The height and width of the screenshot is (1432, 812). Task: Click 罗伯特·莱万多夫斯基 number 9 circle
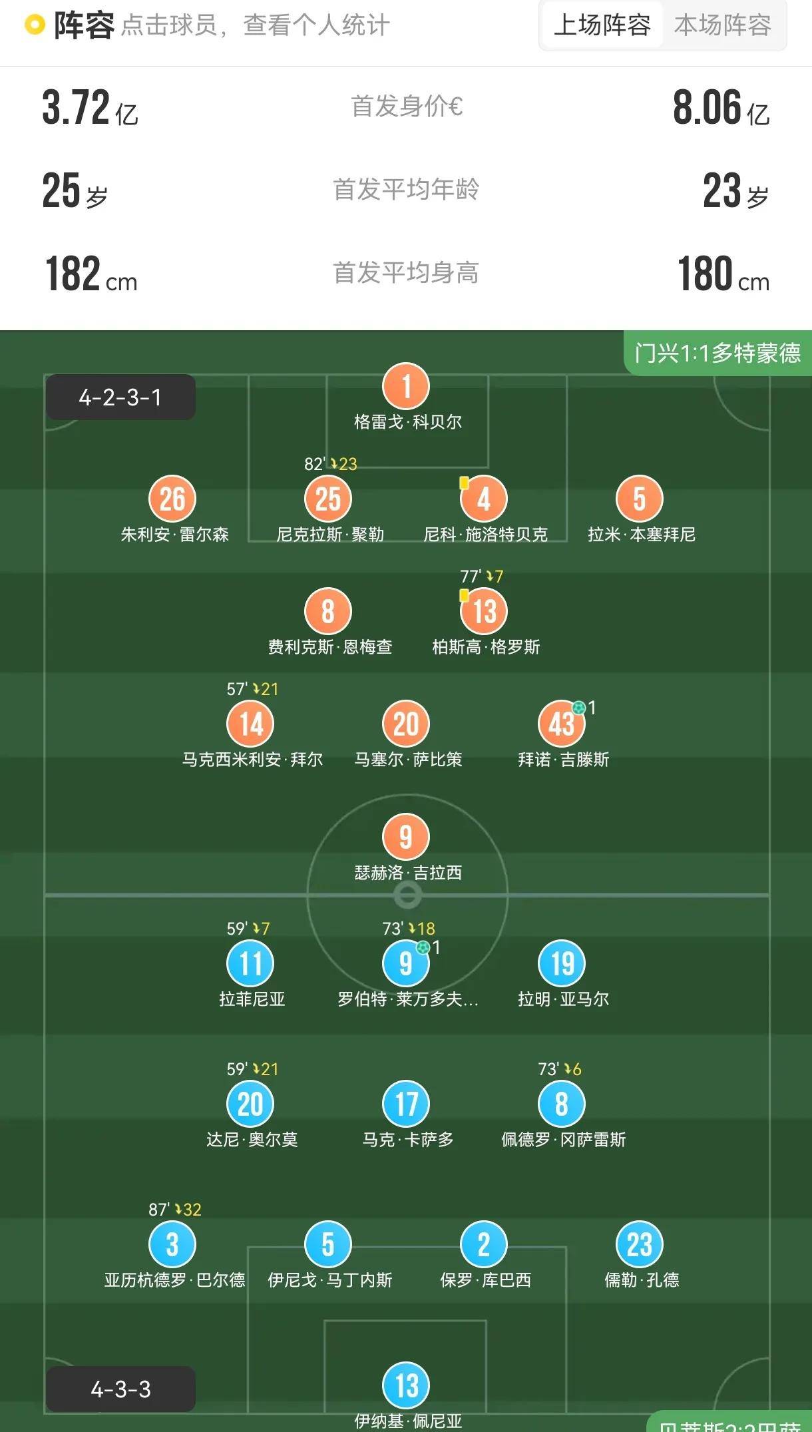406,963
